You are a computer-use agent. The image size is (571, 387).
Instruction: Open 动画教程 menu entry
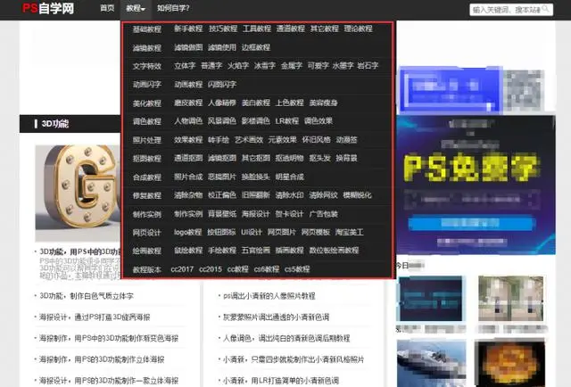pos(188,85)
